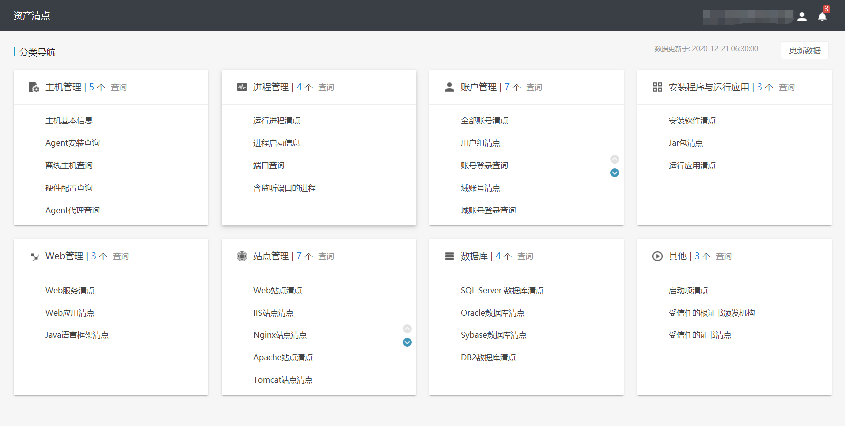This screenshot has width=845, height=426.
Task: Click the 安装程序与运行应用 grid icon
Action: pos(657,87)
